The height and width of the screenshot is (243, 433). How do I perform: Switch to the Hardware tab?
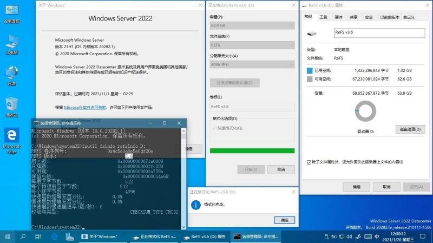[338, 17]
